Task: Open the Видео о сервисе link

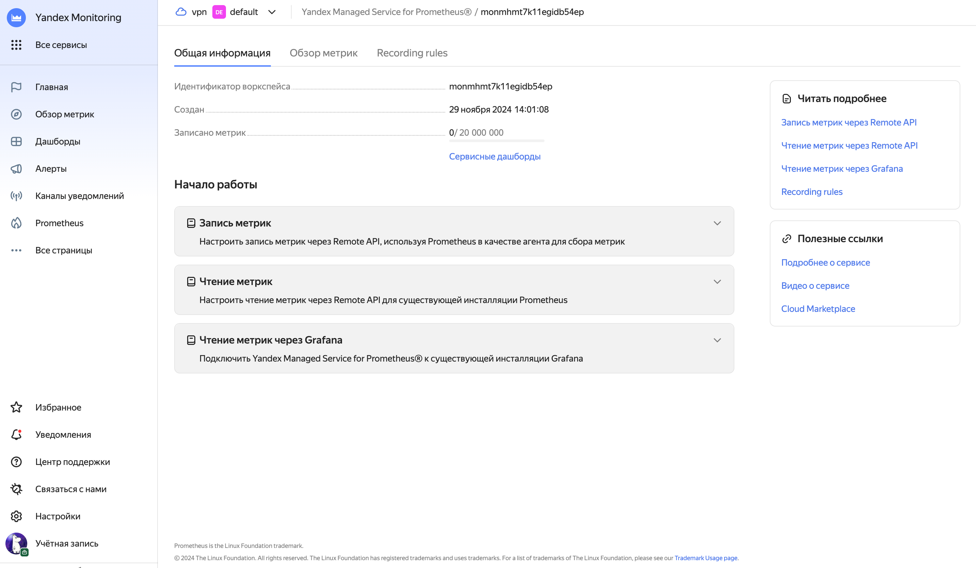Action: [x=815, y=286]
